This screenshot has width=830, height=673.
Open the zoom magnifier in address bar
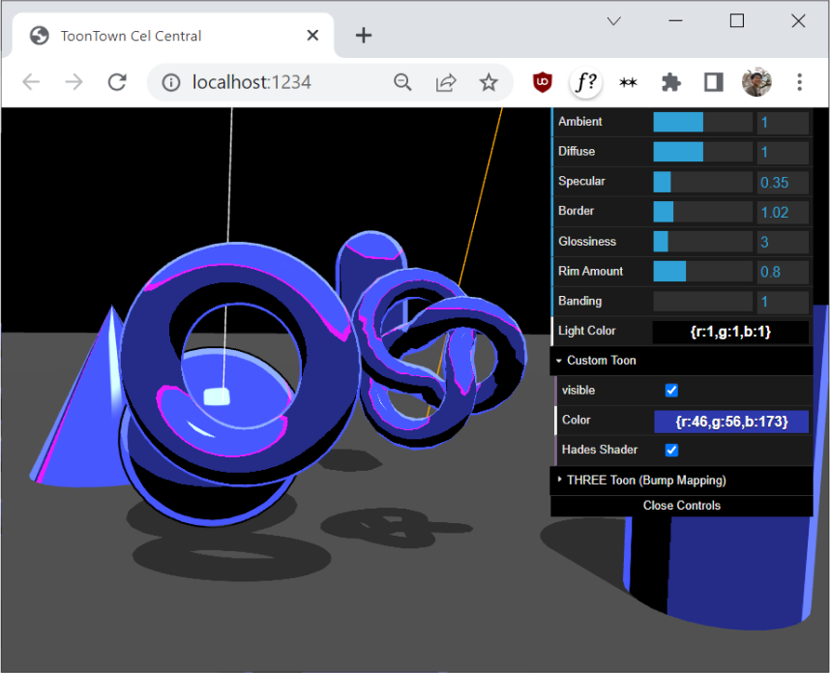tap(402, 82)
